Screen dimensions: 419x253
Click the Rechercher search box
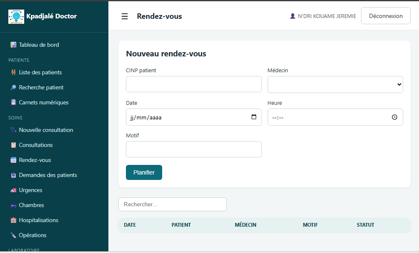click(x=173, y=204)
